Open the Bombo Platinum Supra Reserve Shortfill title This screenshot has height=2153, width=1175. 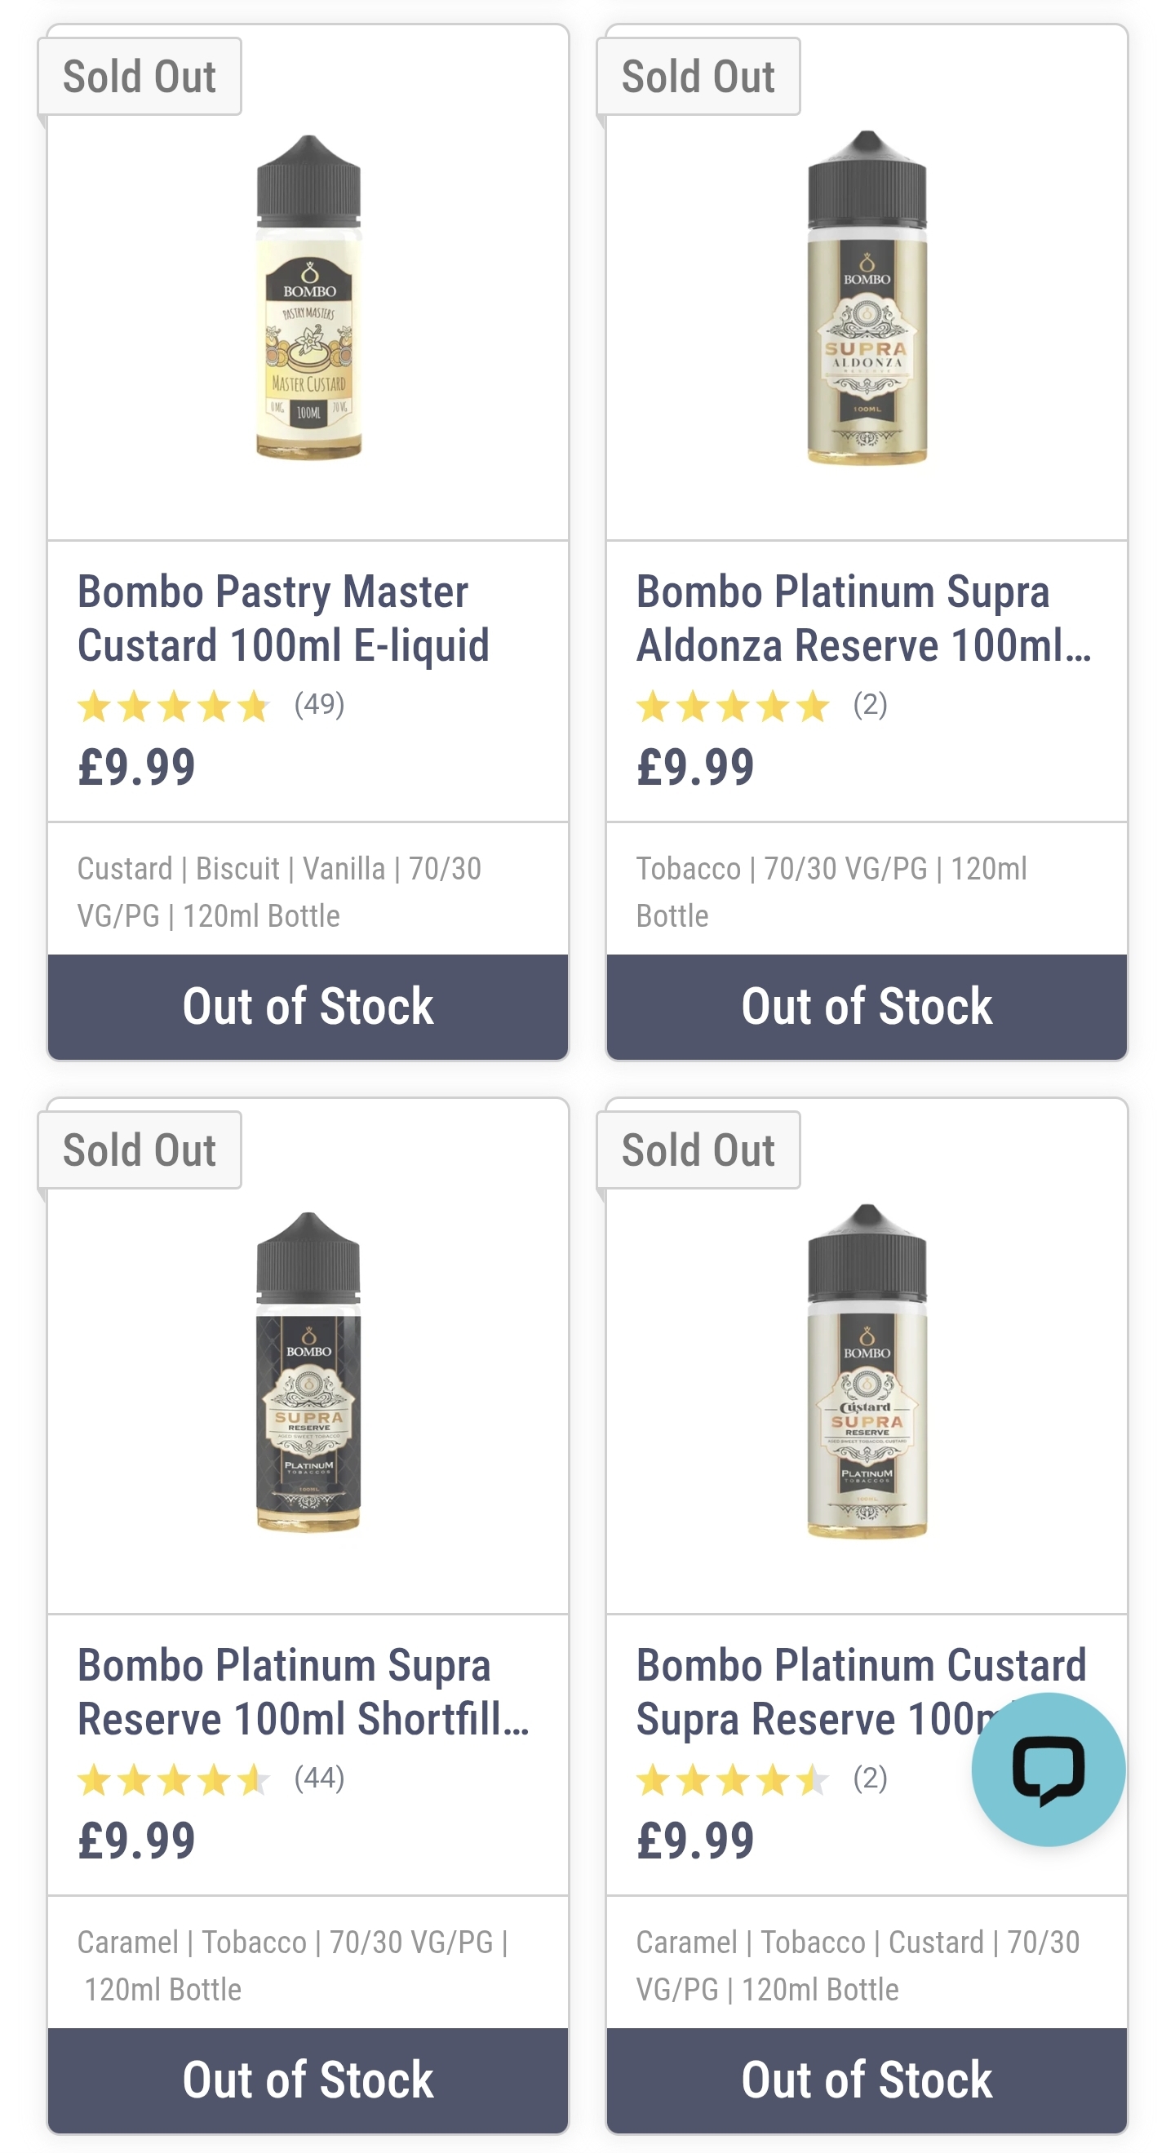click(x=304, y=1693)
